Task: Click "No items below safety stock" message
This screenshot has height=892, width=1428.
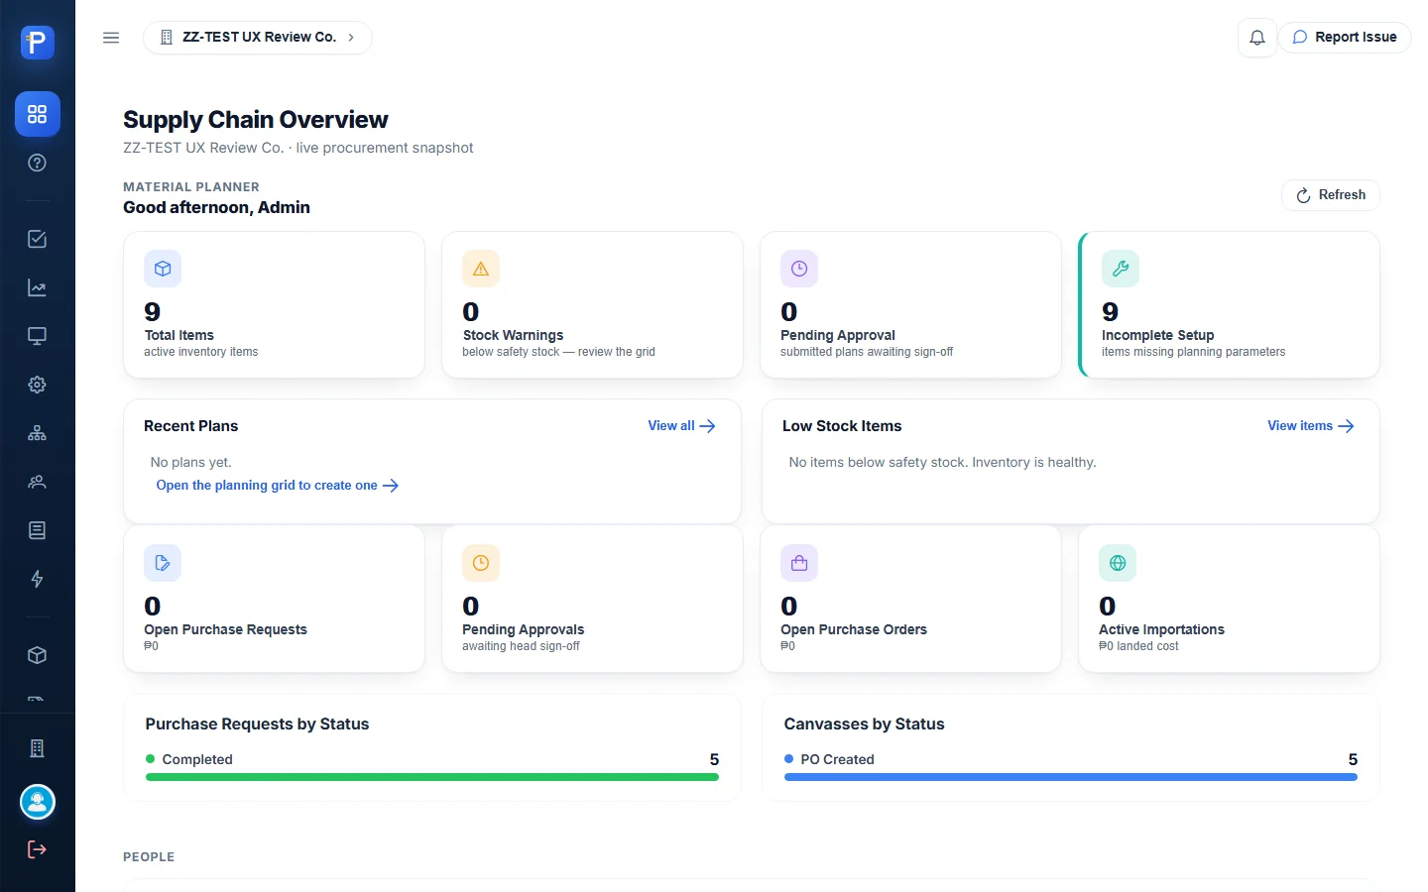Action: [942, 463]
